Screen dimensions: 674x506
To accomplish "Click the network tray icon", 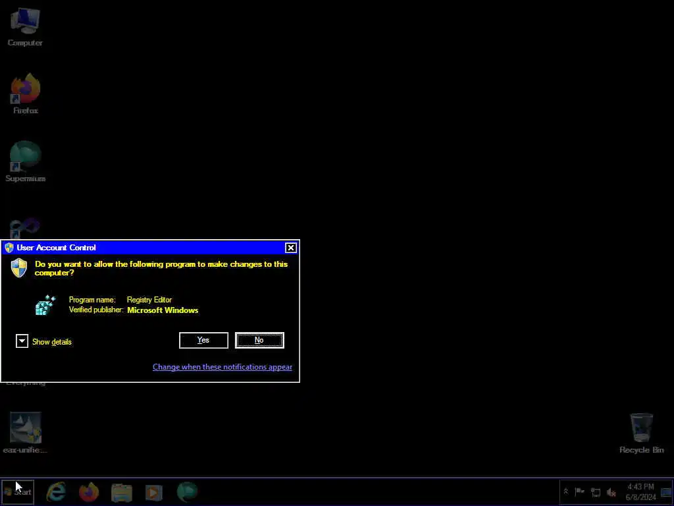I will (x=595, y=492).
